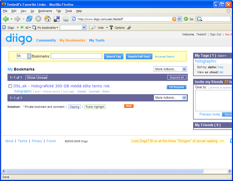This screenshot has width=233, height=181.
Task: Open the Diigo toolbar menu dropdown
Action: [x=18, y=27]
